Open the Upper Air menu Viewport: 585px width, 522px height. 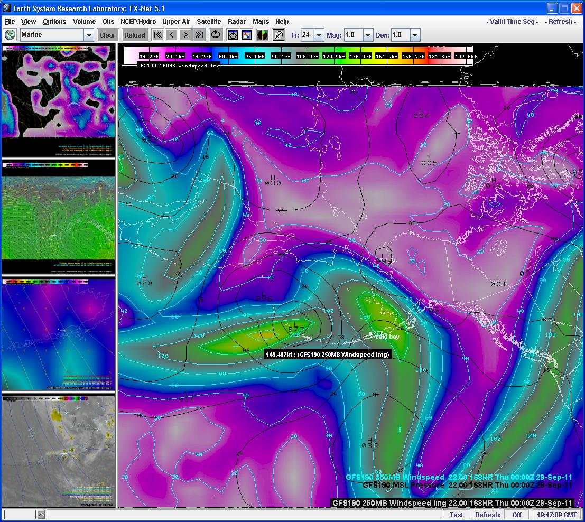pyautogui.click(x=176, y=22)
